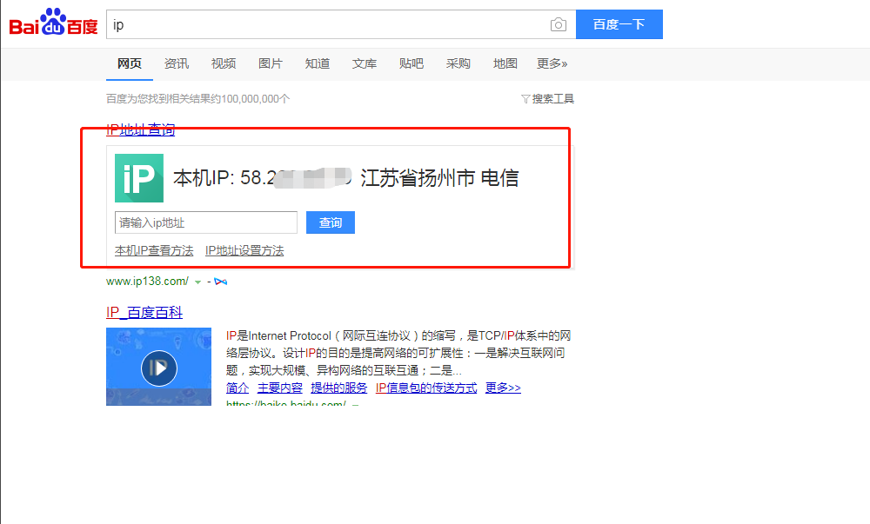The width and height of the screenshot is (870, 524).
Task: Open the IP地址查询 link
Action: [x=139, y=129]
